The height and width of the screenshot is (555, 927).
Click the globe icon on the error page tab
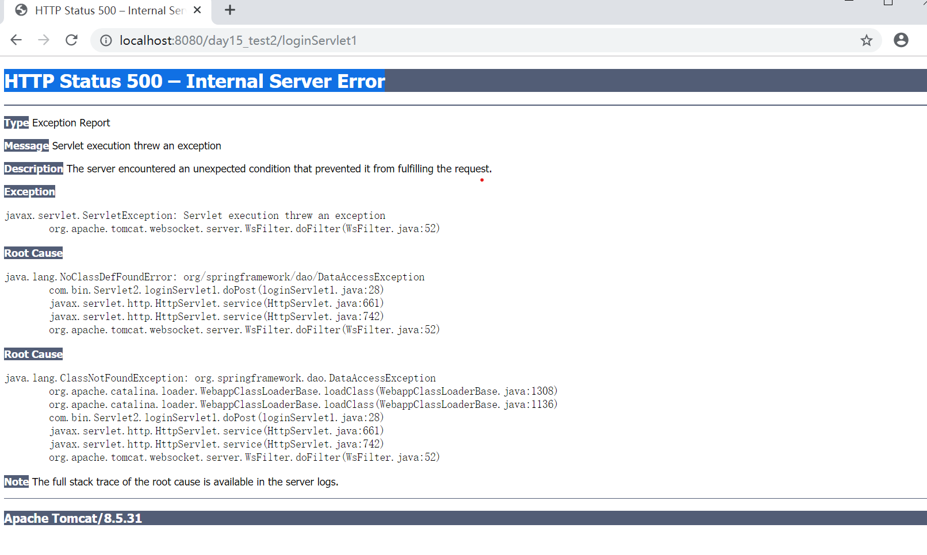click(21, 10)
